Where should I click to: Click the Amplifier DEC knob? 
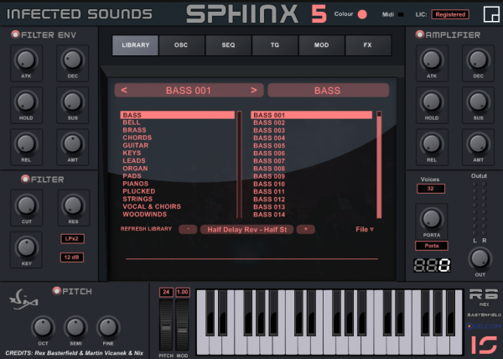pyautogui.click(x=478, y=60)
